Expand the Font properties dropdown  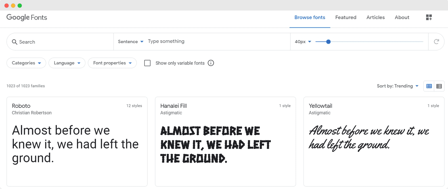[112, 63]
